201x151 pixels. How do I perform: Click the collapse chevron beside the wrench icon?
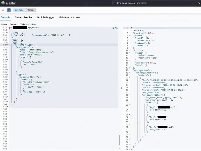click(120, 28)
